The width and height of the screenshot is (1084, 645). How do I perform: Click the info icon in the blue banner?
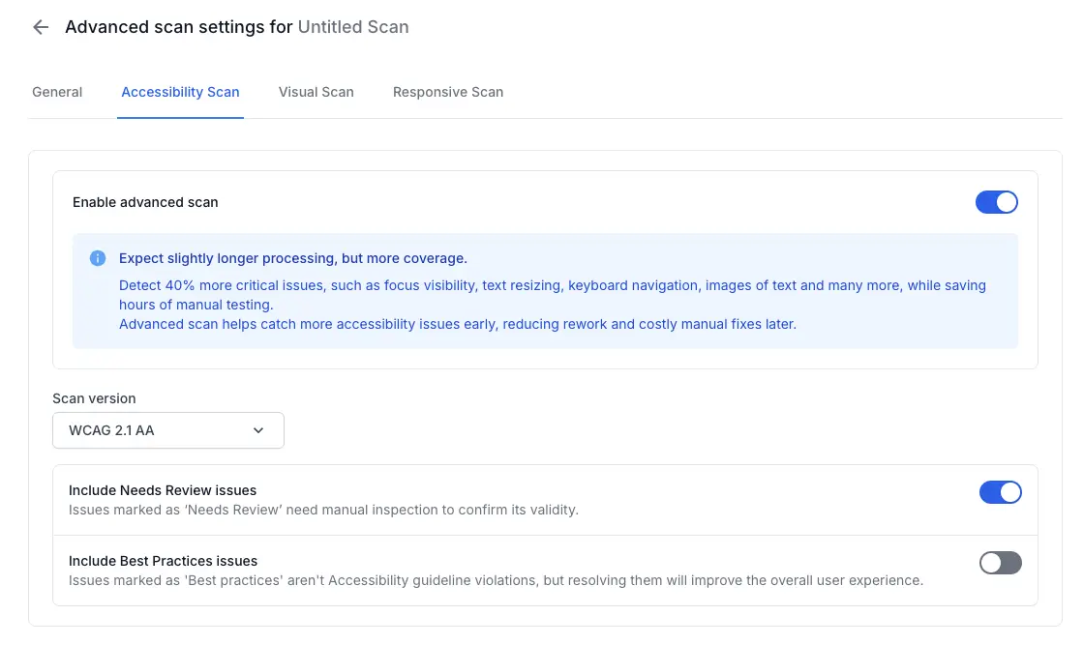pyautogui.click(x=97, y=258)
